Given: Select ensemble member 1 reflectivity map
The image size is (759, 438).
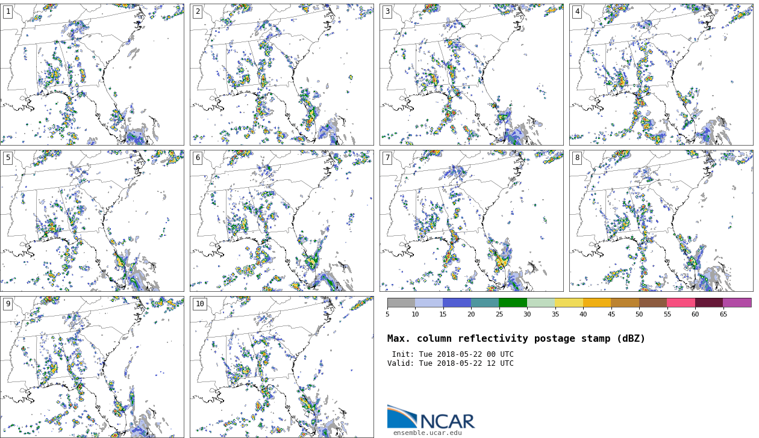Looking at the screenshot, I should (92, 75).
